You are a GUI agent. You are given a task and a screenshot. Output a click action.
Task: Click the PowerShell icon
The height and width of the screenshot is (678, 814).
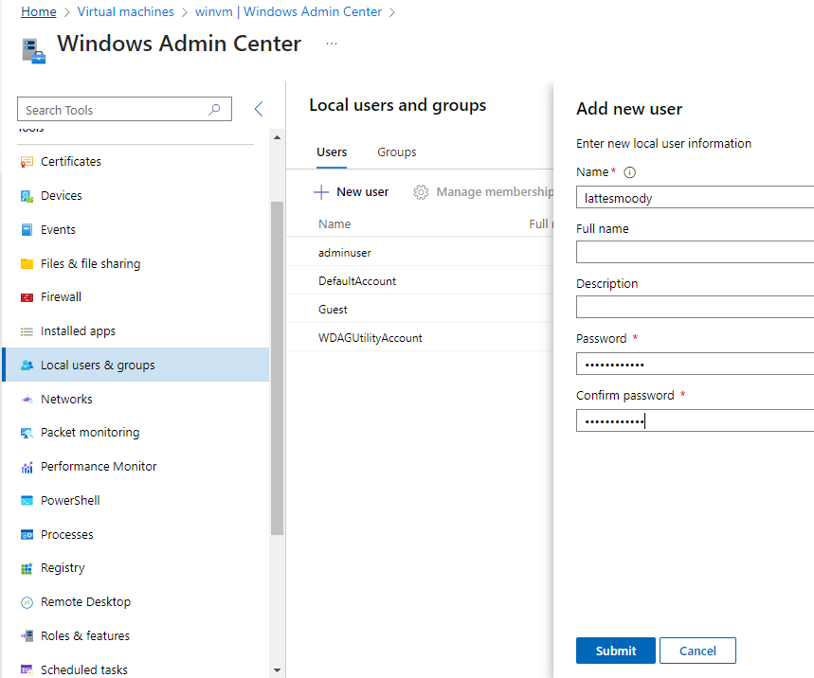pyautogui.click(x=27, y=501)
